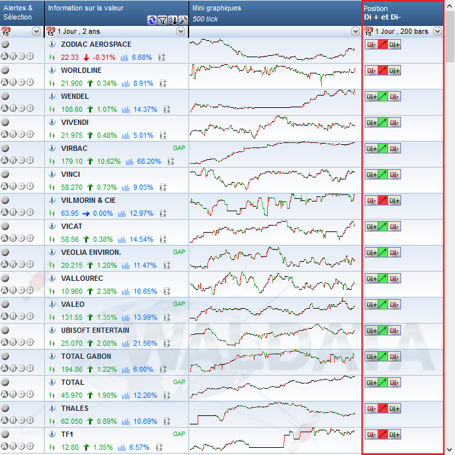Screen dimensions: 455x455
Task: Click the calendar icon under Alertes & Sélection
Action: click(5, 31)
